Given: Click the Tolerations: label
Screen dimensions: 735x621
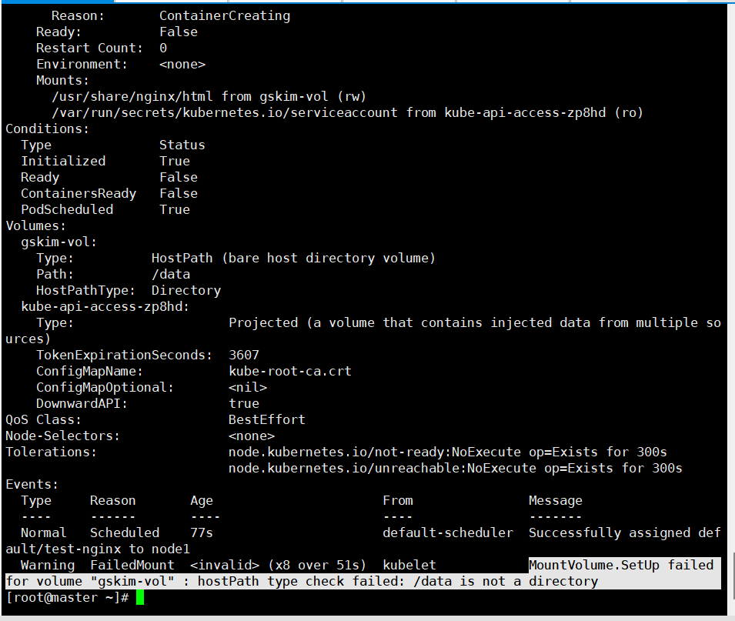Looking at the screenshot, I should (x=51, y=452).
